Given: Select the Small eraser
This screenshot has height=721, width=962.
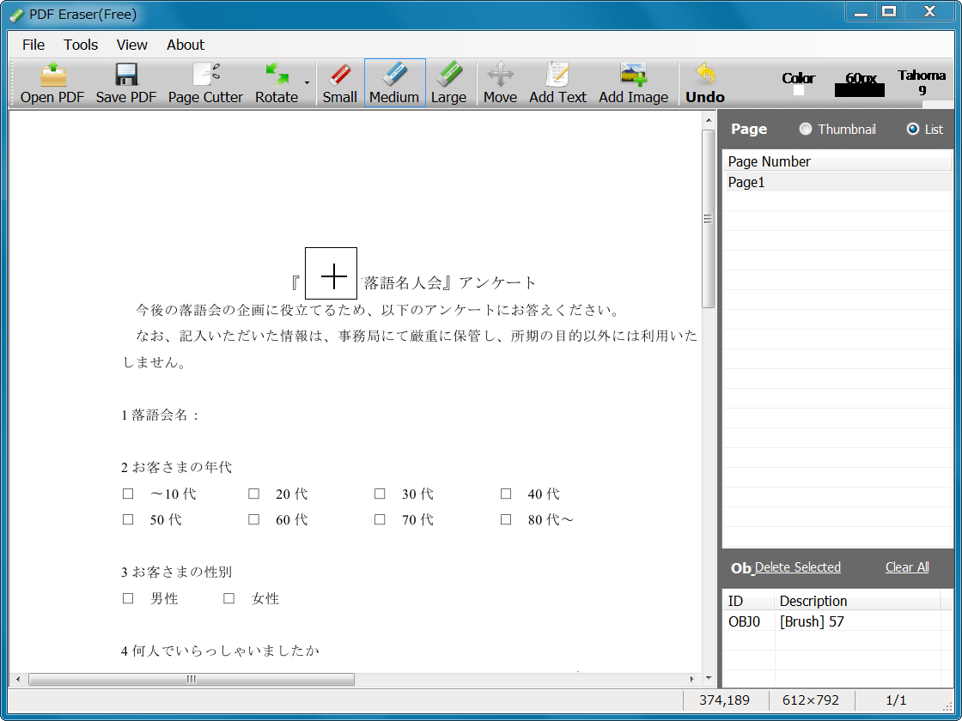Looking at the screenshot, I should click(x=340, y=83).
